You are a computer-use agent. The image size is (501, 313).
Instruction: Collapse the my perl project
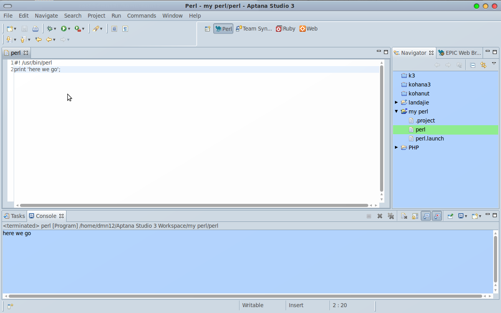pos(396,112)
